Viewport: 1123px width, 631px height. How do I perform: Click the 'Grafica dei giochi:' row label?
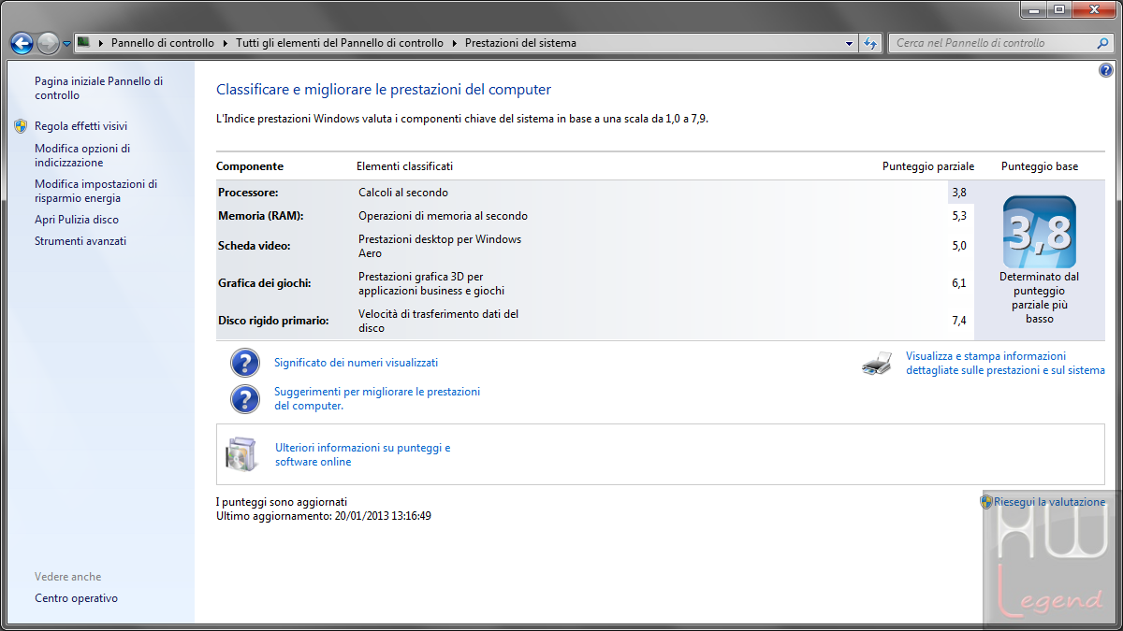(264, 283)
